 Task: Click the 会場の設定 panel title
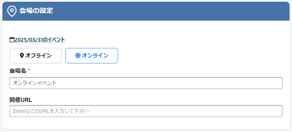(36, 11)
